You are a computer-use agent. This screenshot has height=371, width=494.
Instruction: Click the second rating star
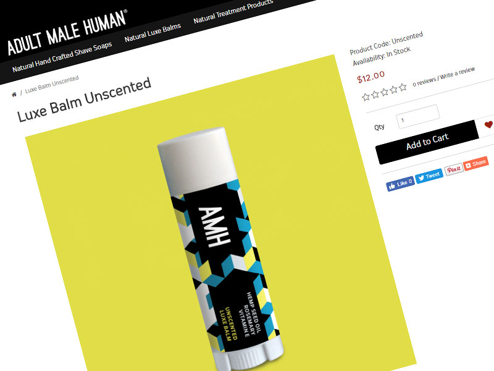click(x=375, y=95)
